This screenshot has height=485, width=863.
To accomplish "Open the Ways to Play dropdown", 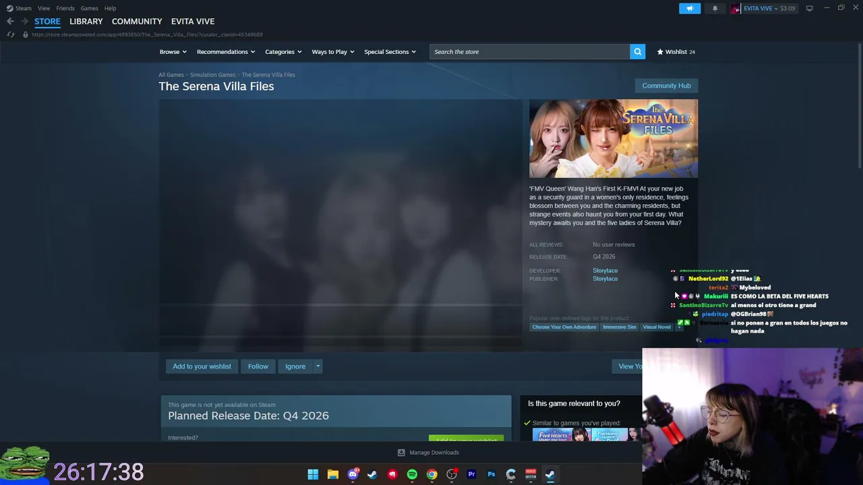I will (333, 52).
